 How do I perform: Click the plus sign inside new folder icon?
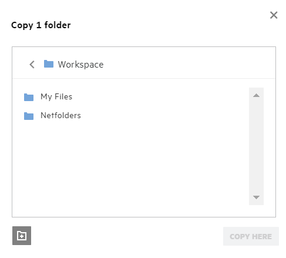coord(22,236)
